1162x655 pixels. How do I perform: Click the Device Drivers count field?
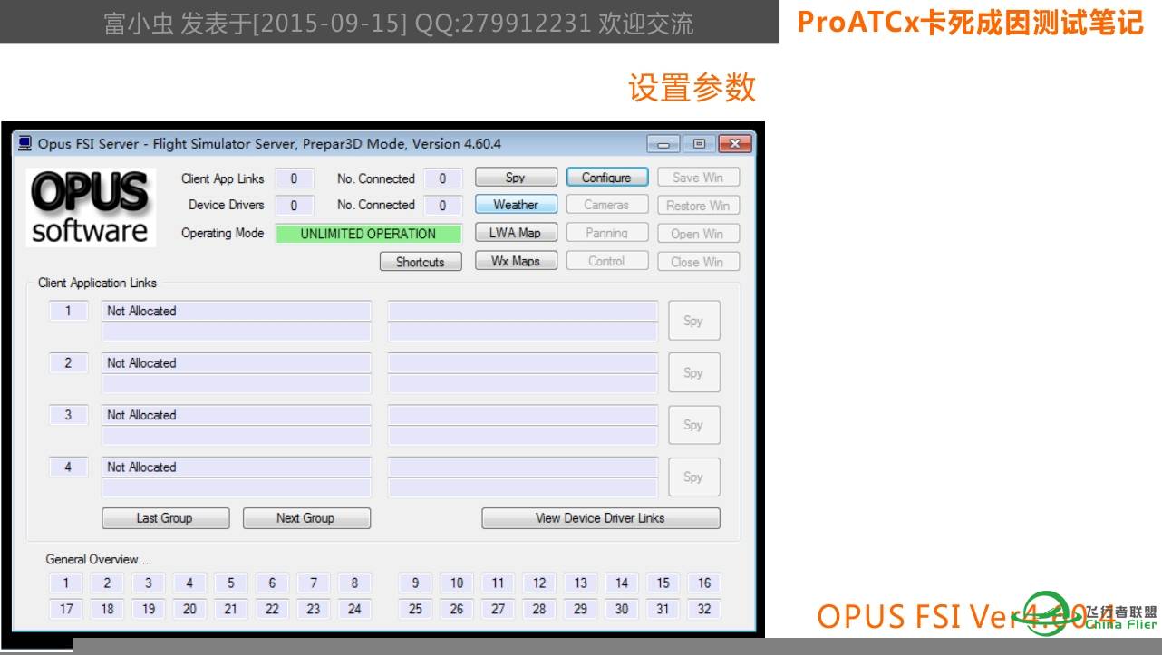294,206
